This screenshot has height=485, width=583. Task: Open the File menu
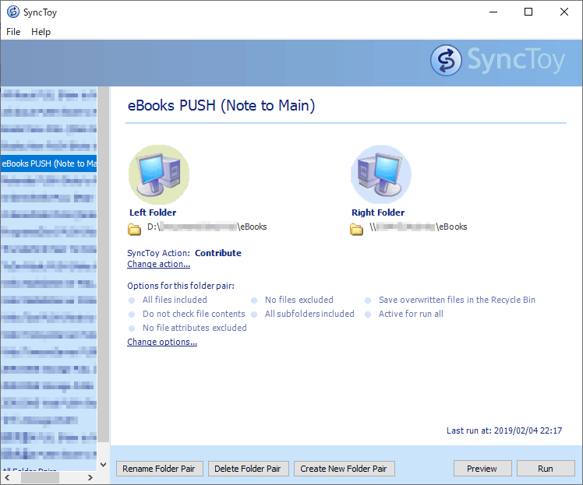[13, 32]
